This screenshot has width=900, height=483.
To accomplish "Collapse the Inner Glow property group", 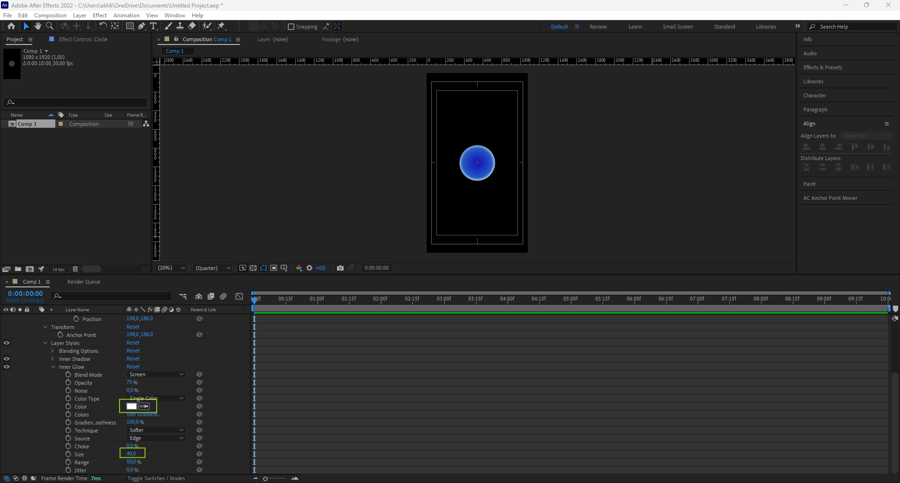I will point(53,367).
